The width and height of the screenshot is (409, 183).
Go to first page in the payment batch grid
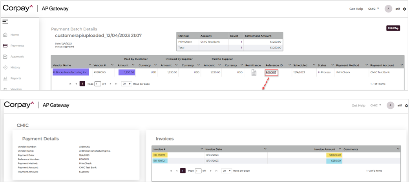click(70, 84)
